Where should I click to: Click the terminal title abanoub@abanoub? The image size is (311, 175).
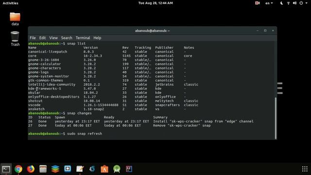tap(152, 31)
